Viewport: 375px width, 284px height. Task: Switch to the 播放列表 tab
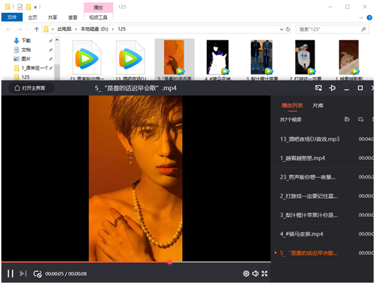(x=292, y=105)
